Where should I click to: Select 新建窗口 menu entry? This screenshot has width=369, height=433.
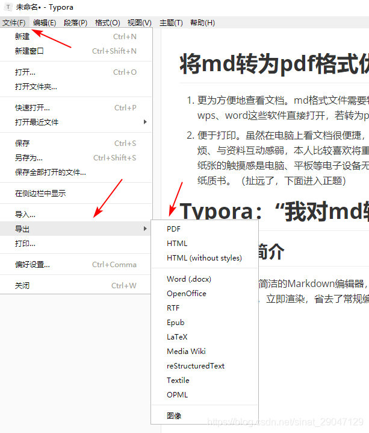76,51
